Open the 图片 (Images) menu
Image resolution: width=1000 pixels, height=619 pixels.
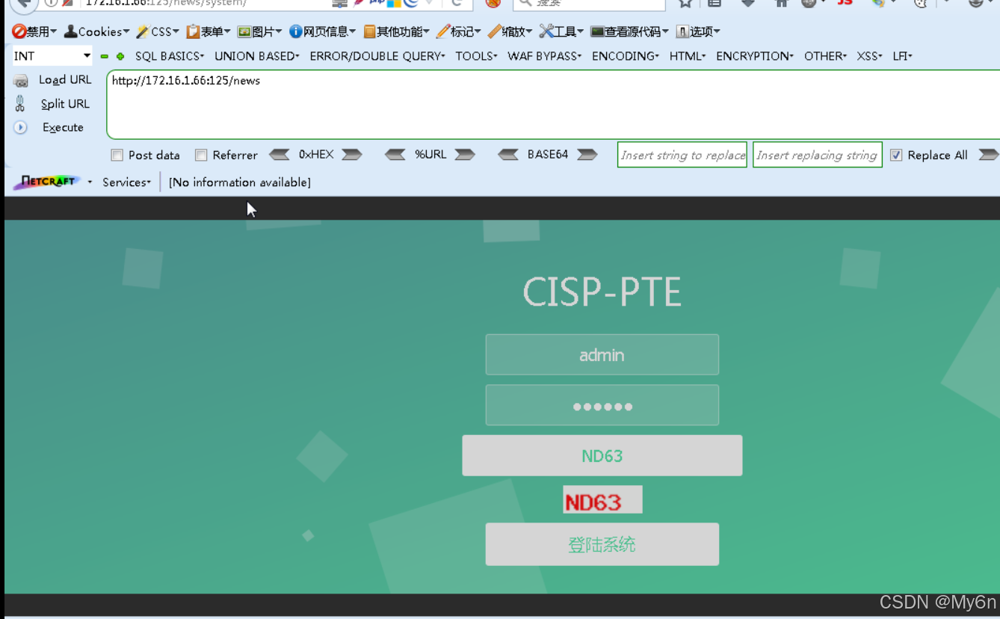point(260,31)
